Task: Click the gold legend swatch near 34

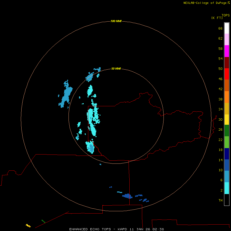Action: 227,109
